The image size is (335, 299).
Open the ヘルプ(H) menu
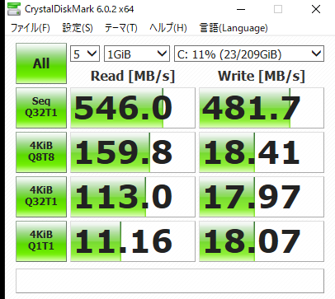[168, 28]
